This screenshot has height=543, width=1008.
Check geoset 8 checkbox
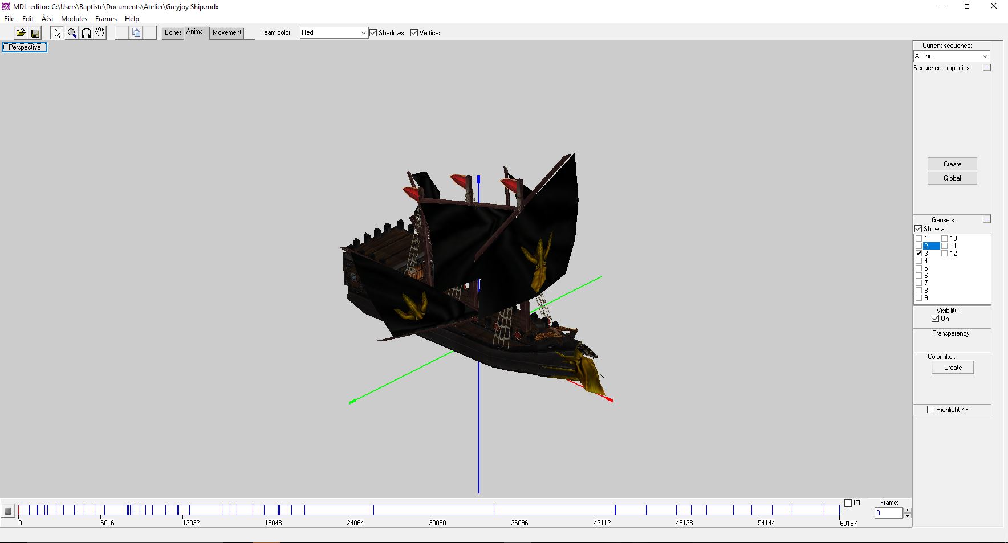[918, 291]
